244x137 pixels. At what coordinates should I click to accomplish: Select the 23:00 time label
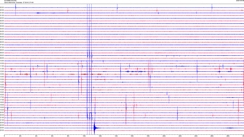click(x=2, y=128)
